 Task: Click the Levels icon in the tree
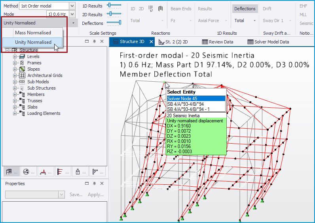click(x=22, y=56)
